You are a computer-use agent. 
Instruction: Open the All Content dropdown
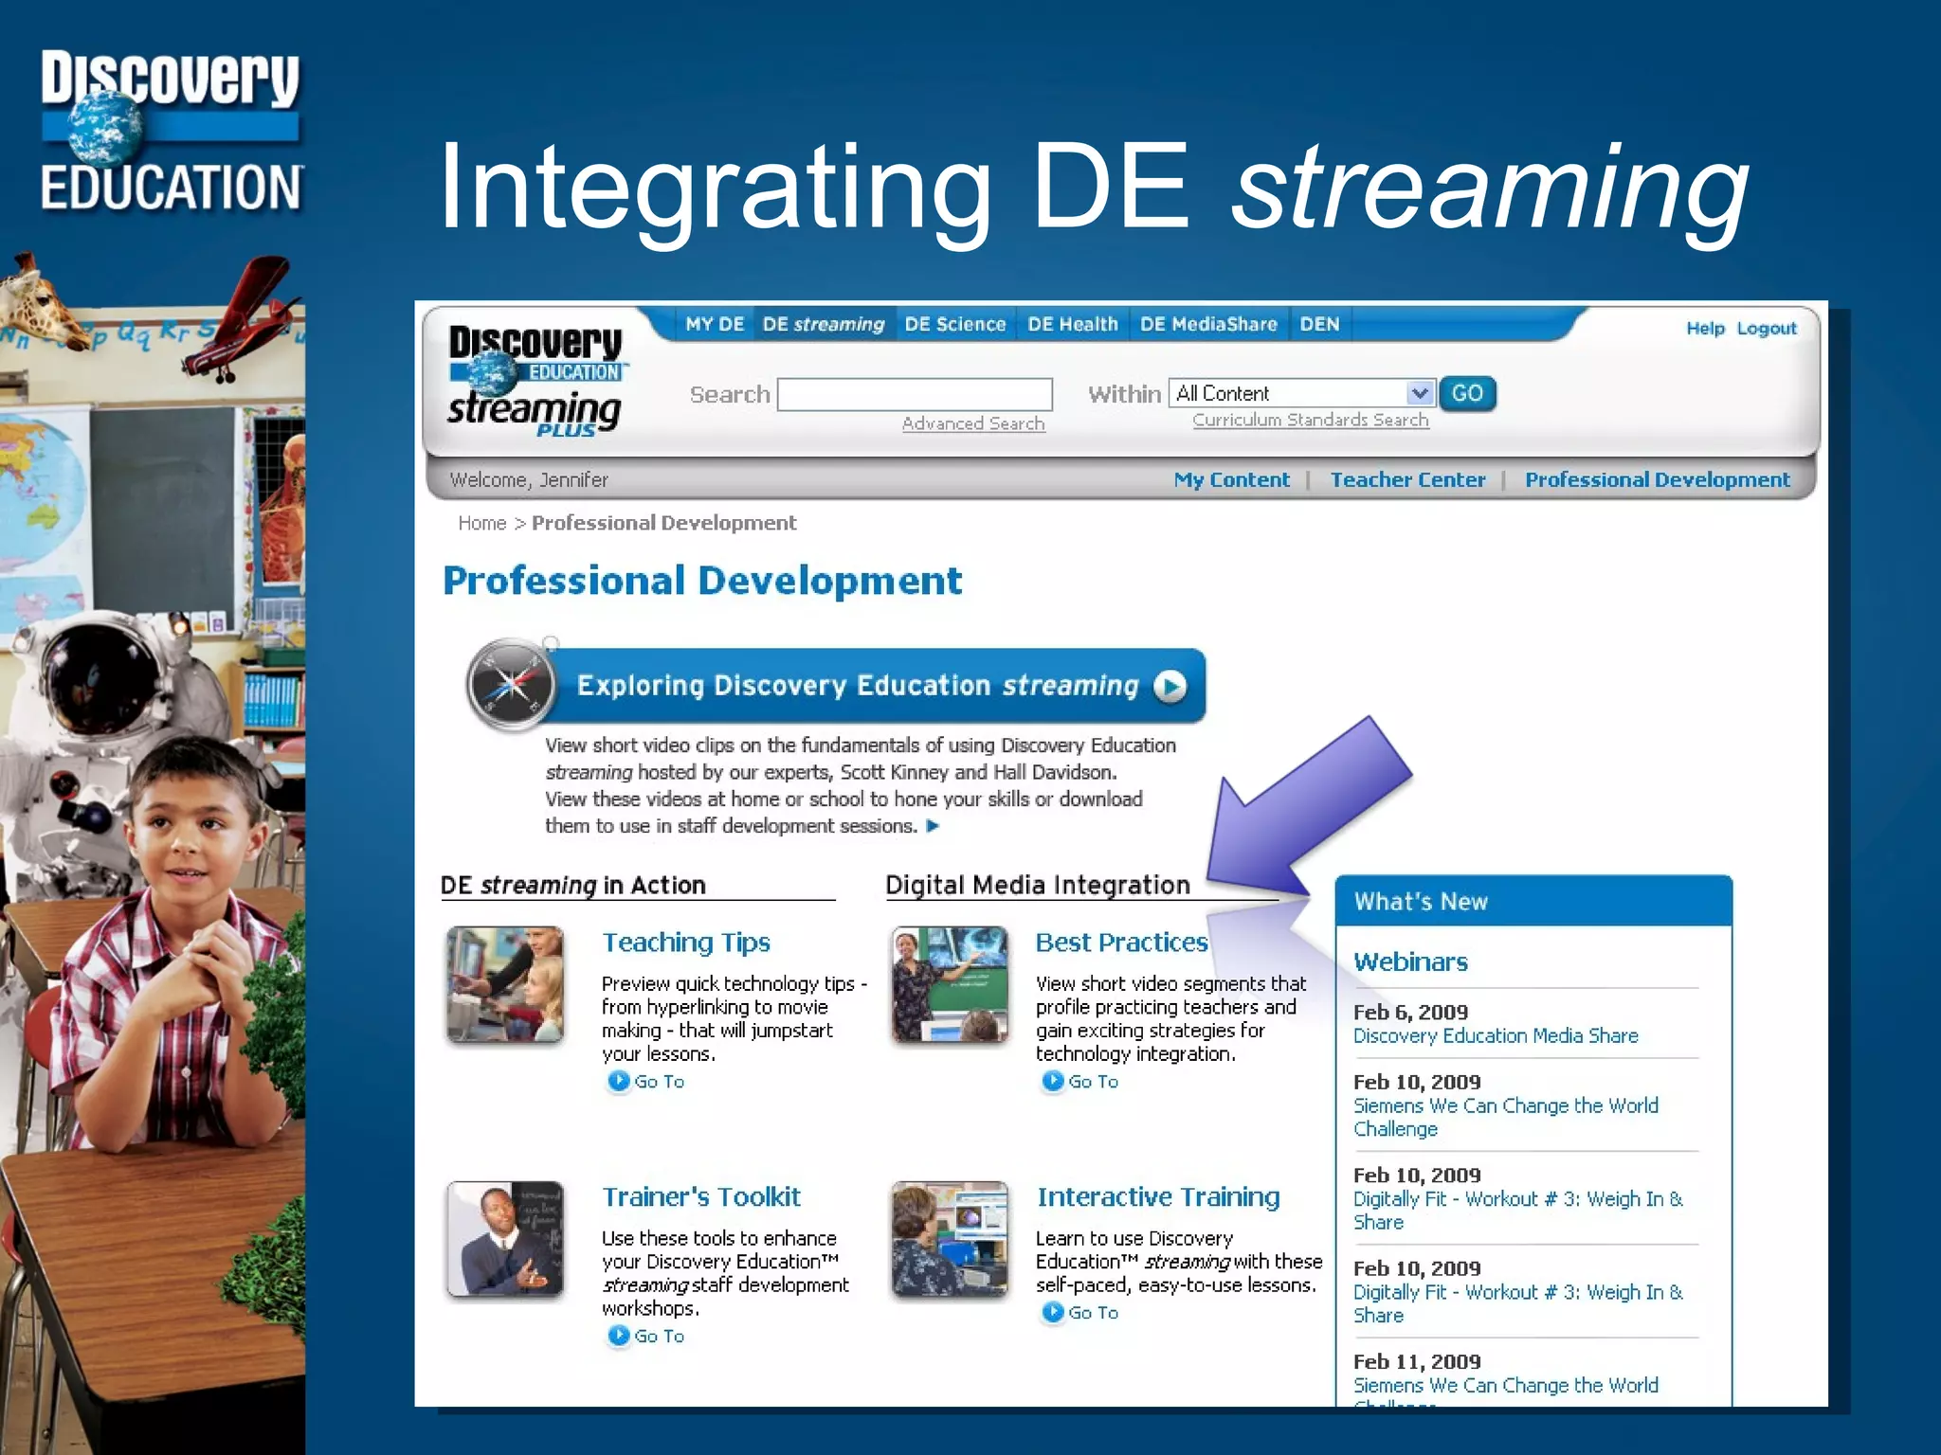(x=1300, y=393)
